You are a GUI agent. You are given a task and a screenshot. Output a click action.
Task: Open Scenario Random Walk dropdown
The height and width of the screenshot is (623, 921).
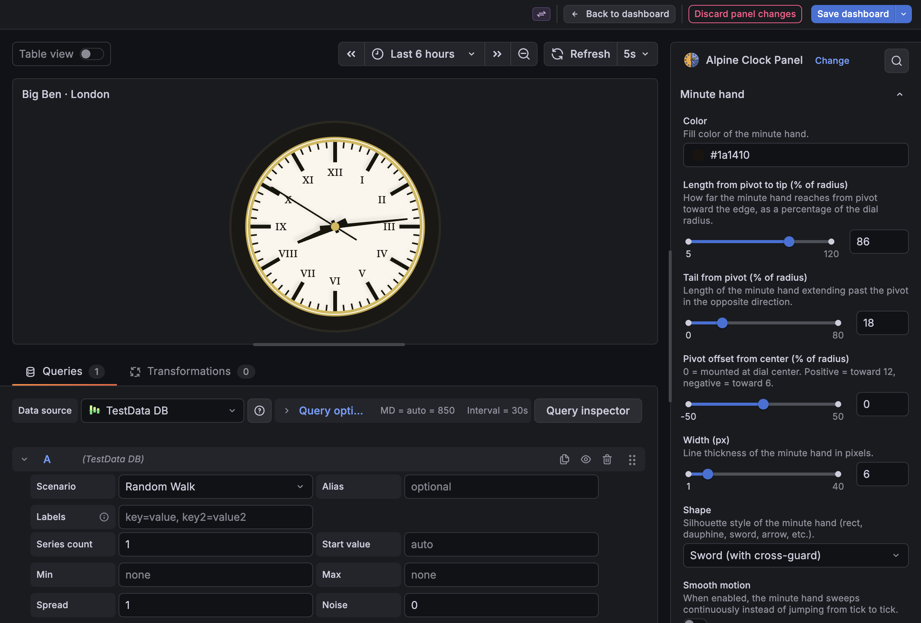[x=215, y=487]
